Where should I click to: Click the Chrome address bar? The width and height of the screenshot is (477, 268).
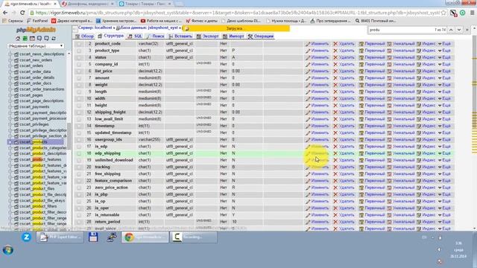coord(237,13)
